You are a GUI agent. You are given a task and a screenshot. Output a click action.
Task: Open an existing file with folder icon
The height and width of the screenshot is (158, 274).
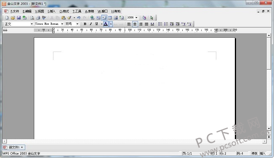point(13,18)
